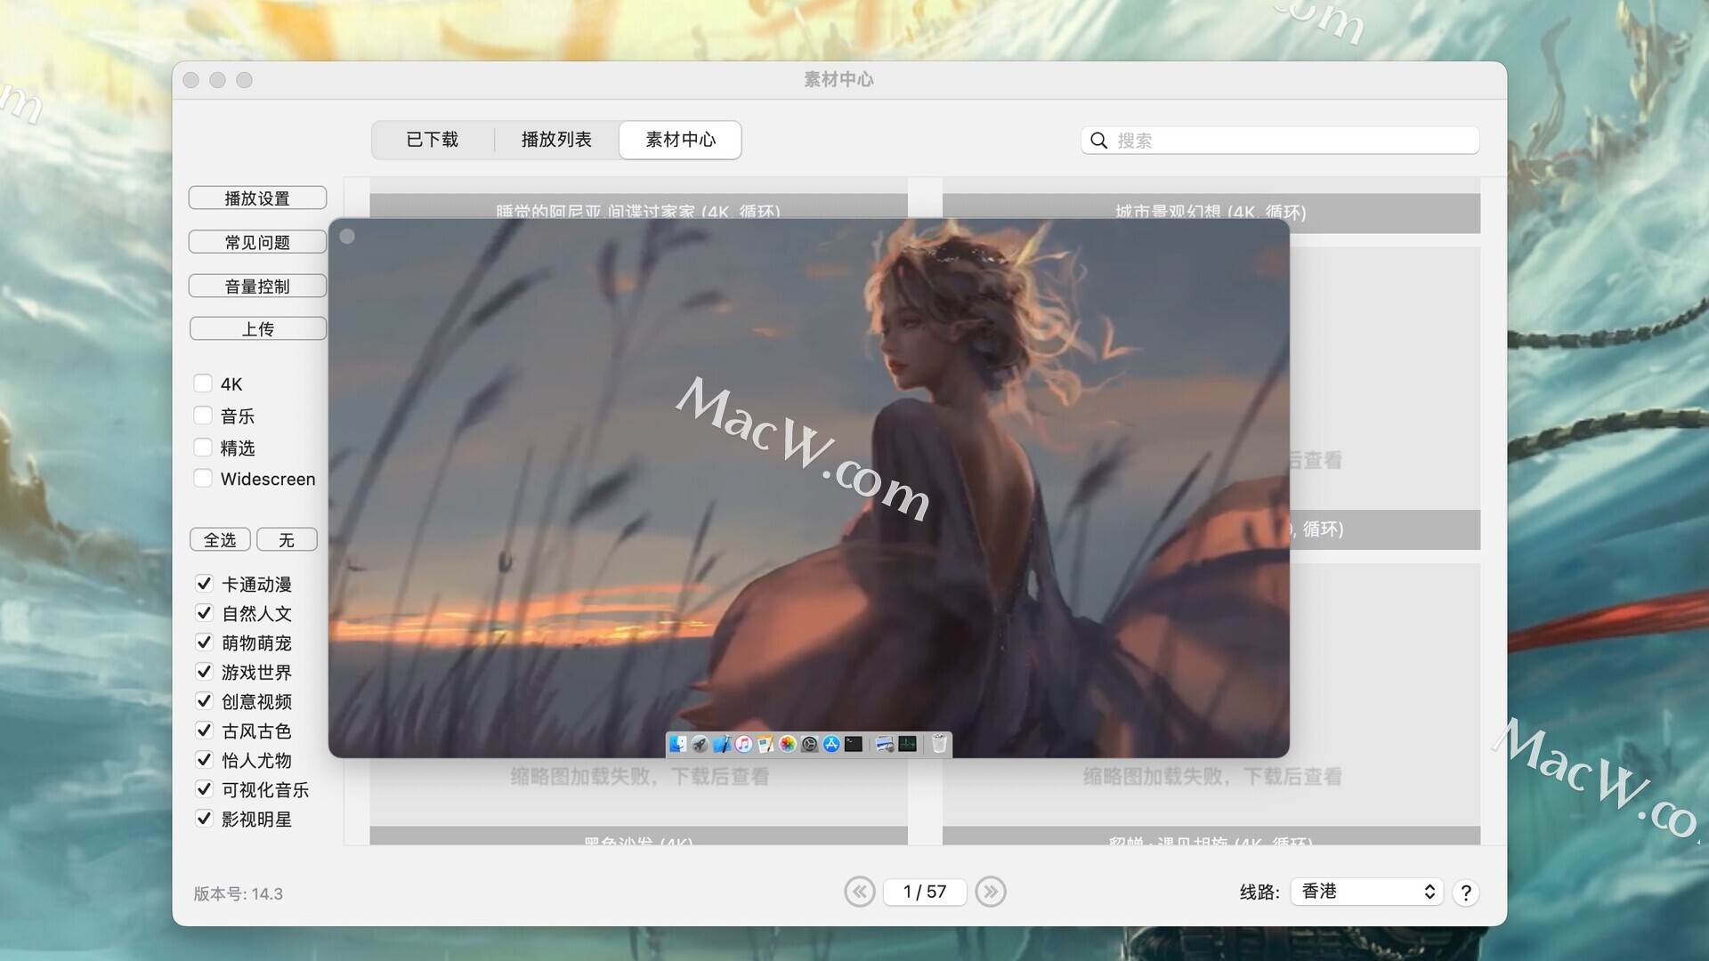Click the App Store icon in preview dock
Image resolution: width=1709 pixels, height=961 pixels.
click(x=831, y=744)
